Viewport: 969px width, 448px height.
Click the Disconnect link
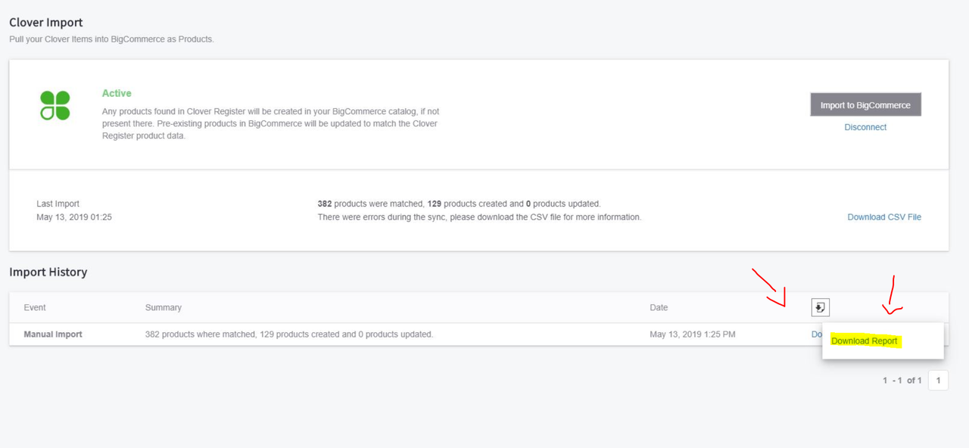tap(865, 127)
